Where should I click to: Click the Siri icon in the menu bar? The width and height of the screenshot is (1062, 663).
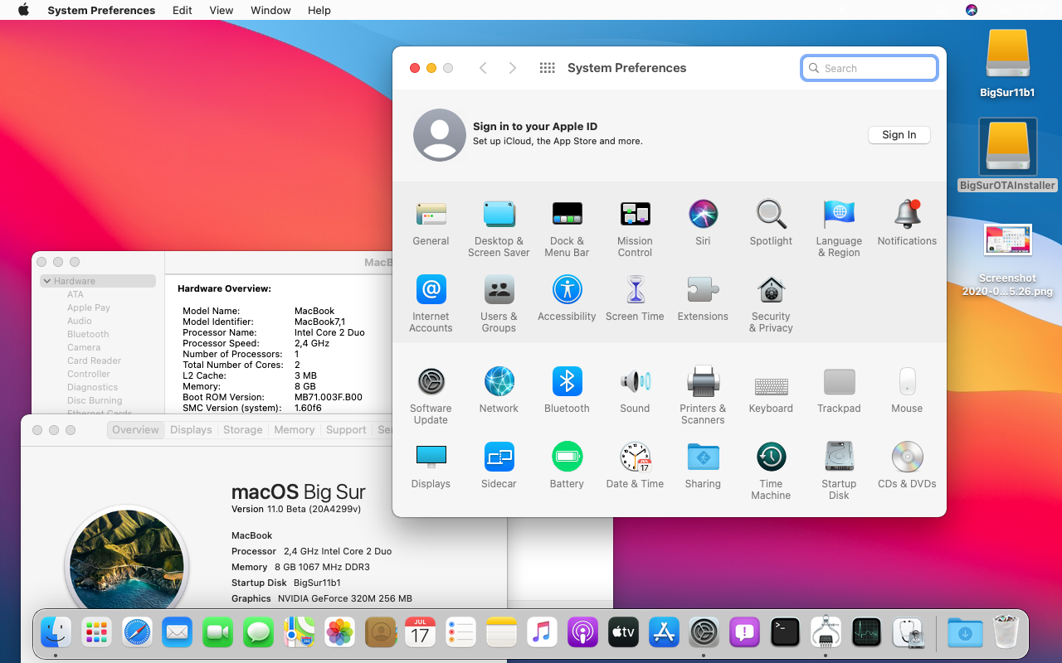972,10
